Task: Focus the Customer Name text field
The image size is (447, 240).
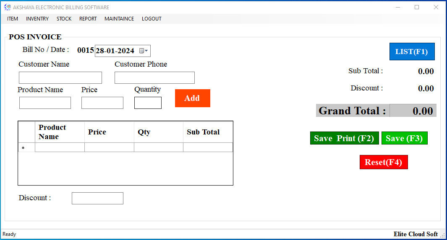Action: tap(60, 78)
